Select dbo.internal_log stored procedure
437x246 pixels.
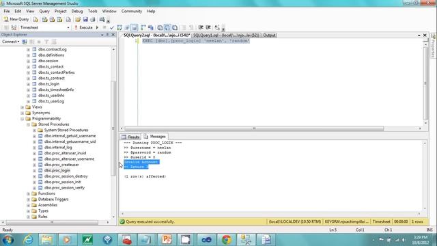(x=58, y=148)
